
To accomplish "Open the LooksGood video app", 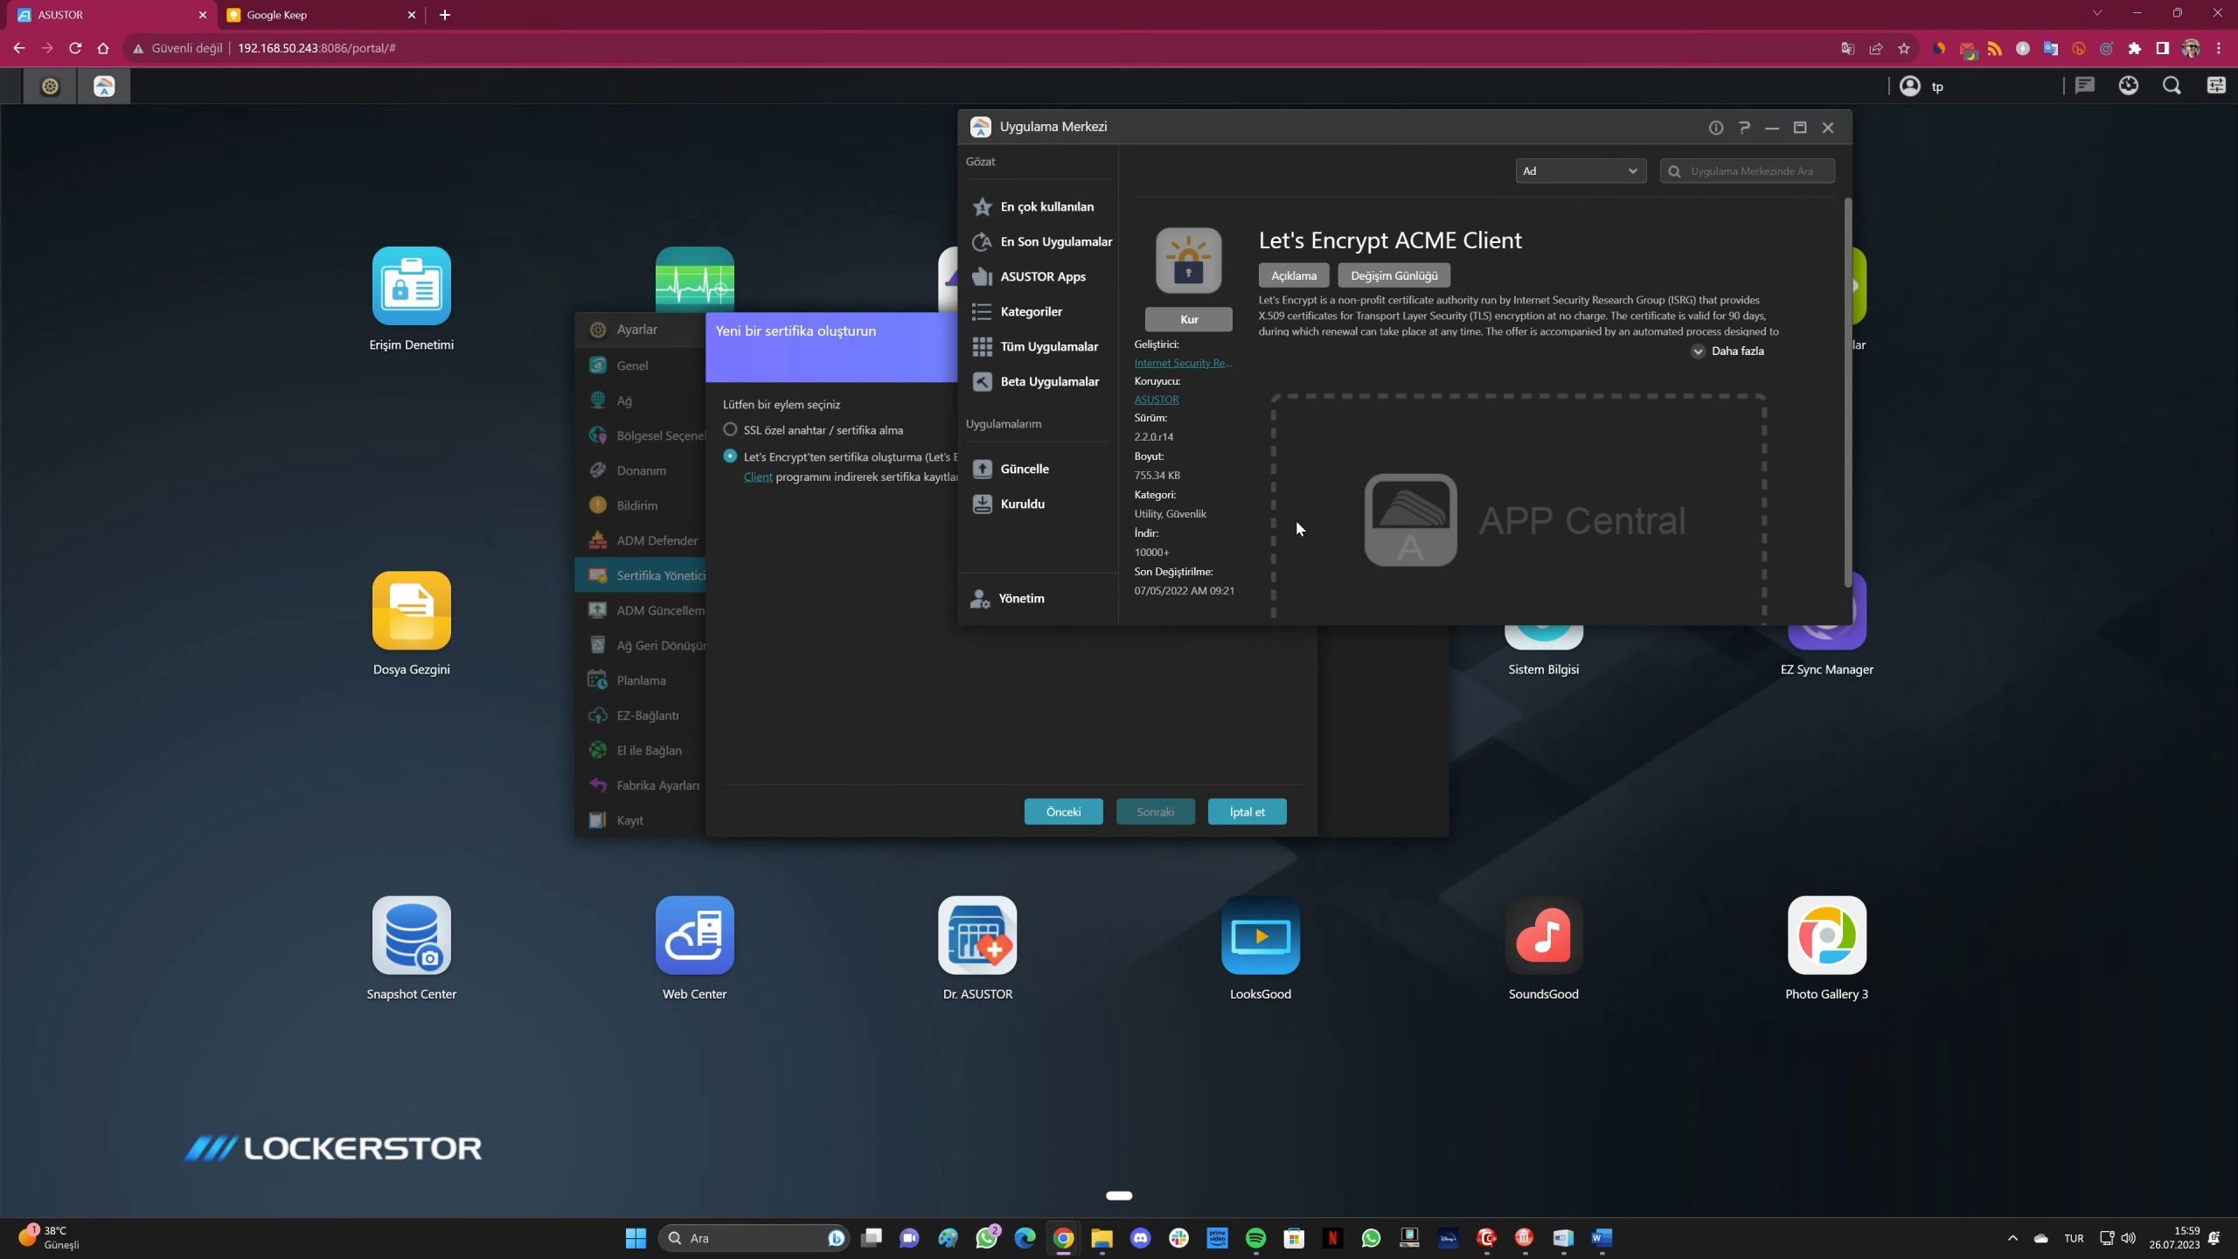I will click(1260, 935).
